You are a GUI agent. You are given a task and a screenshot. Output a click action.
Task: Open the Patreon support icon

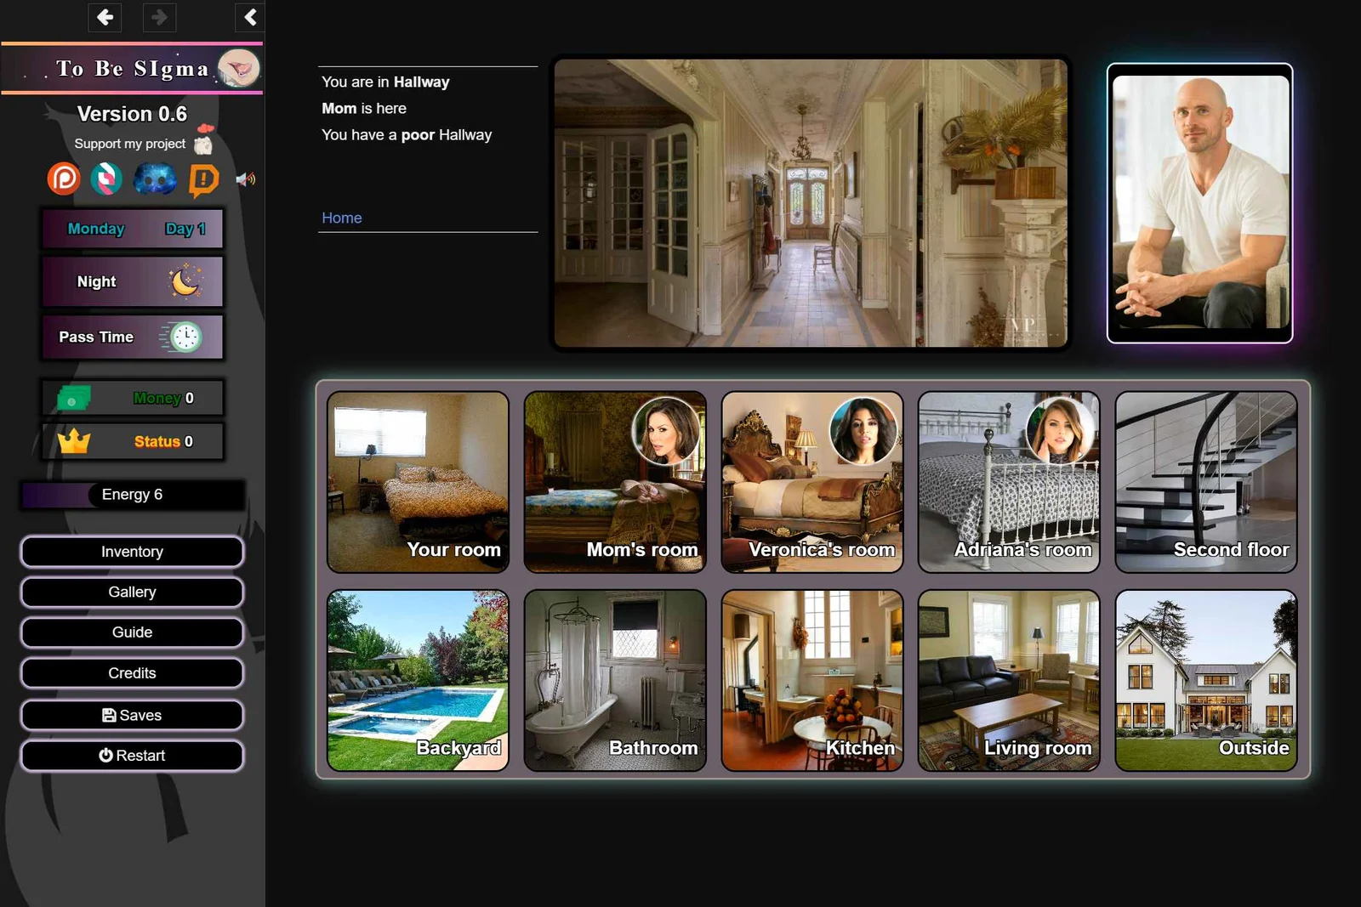[x=64, y=179]
